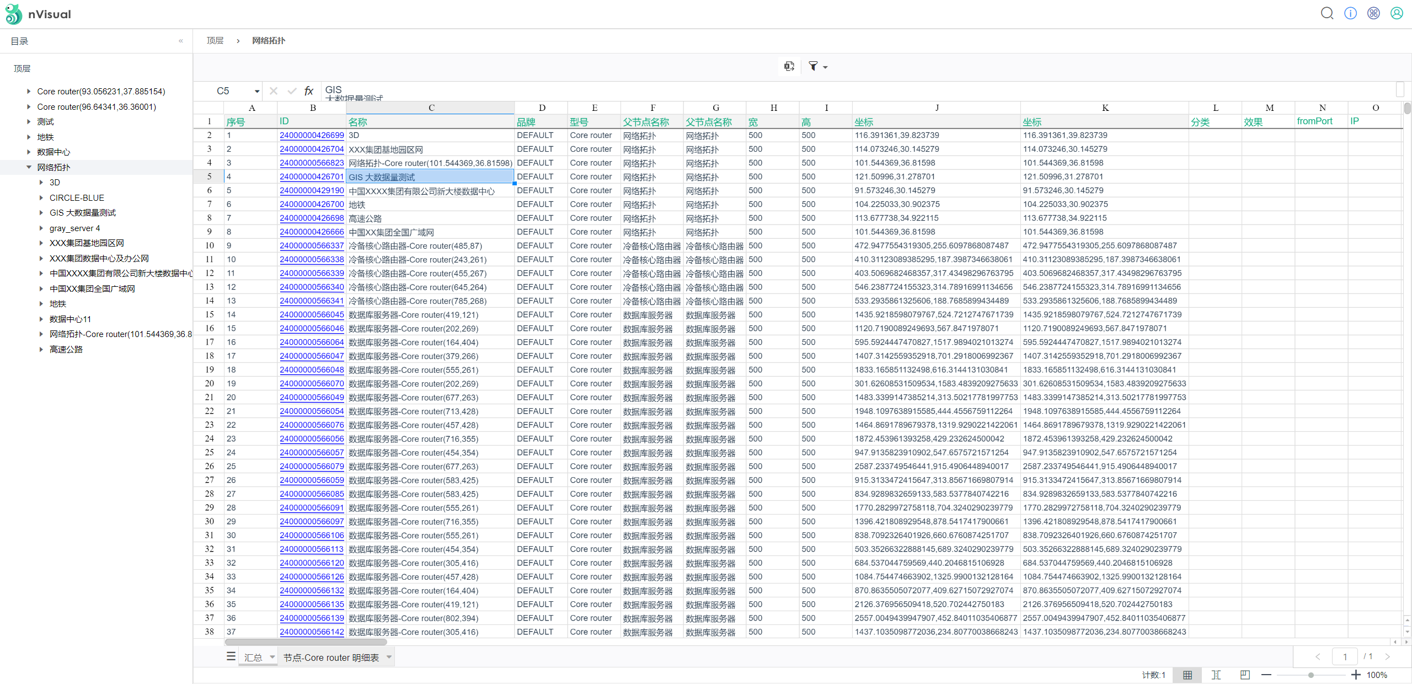Open the filter funnel dropdown
This screenshot has height=684, width=1412.
click(818, 66)
